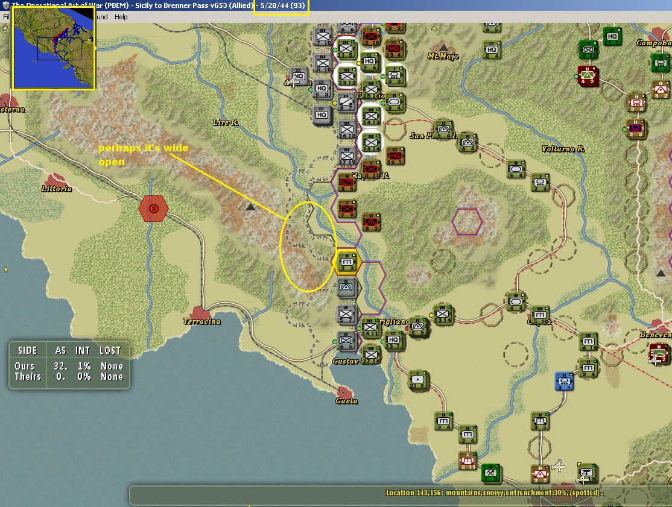Image resolution: width=672 pixels, height=507 pixels.
Task: Open the Help menu
Action: coord(121,17)
